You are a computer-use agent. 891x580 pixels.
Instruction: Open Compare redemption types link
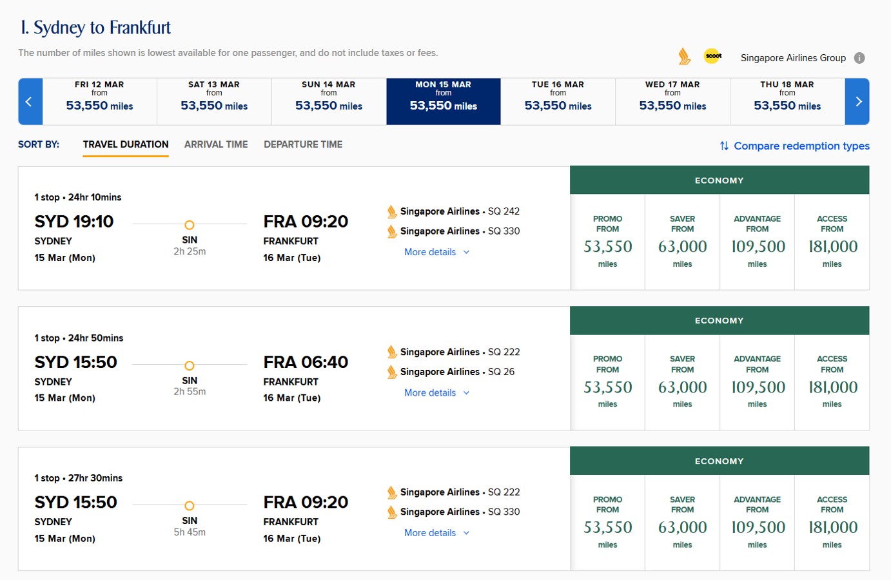(801, 146)
